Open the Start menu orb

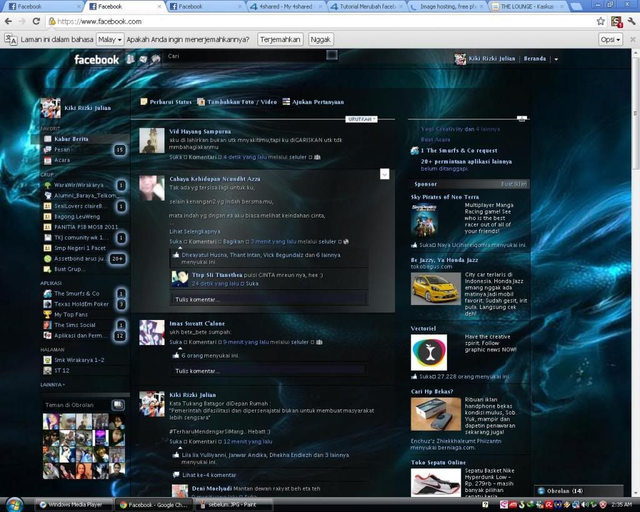tap(14, 504)
